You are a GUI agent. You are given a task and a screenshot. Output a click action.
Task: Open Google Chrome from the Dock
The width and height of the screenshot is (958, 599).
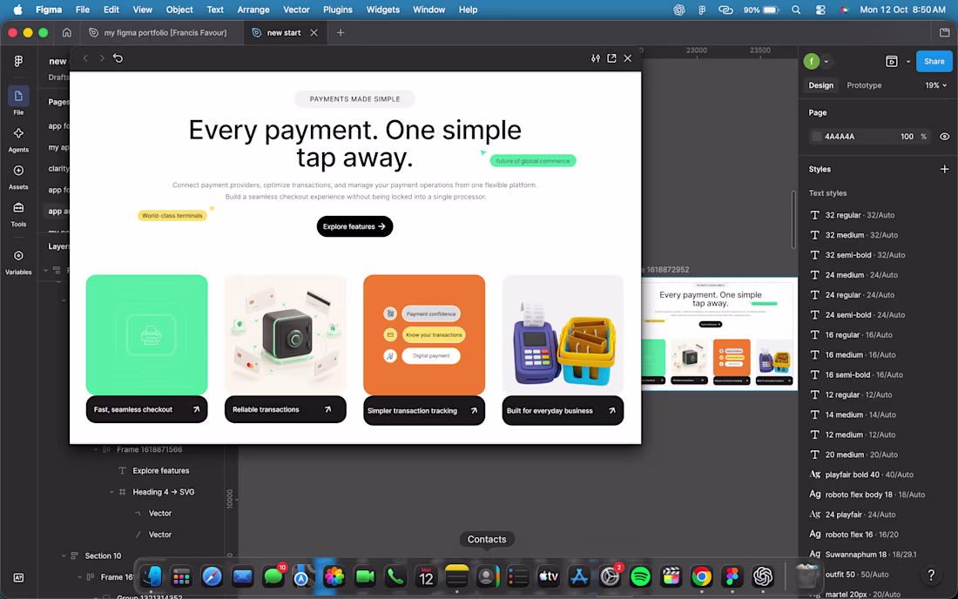pos(701,576)
